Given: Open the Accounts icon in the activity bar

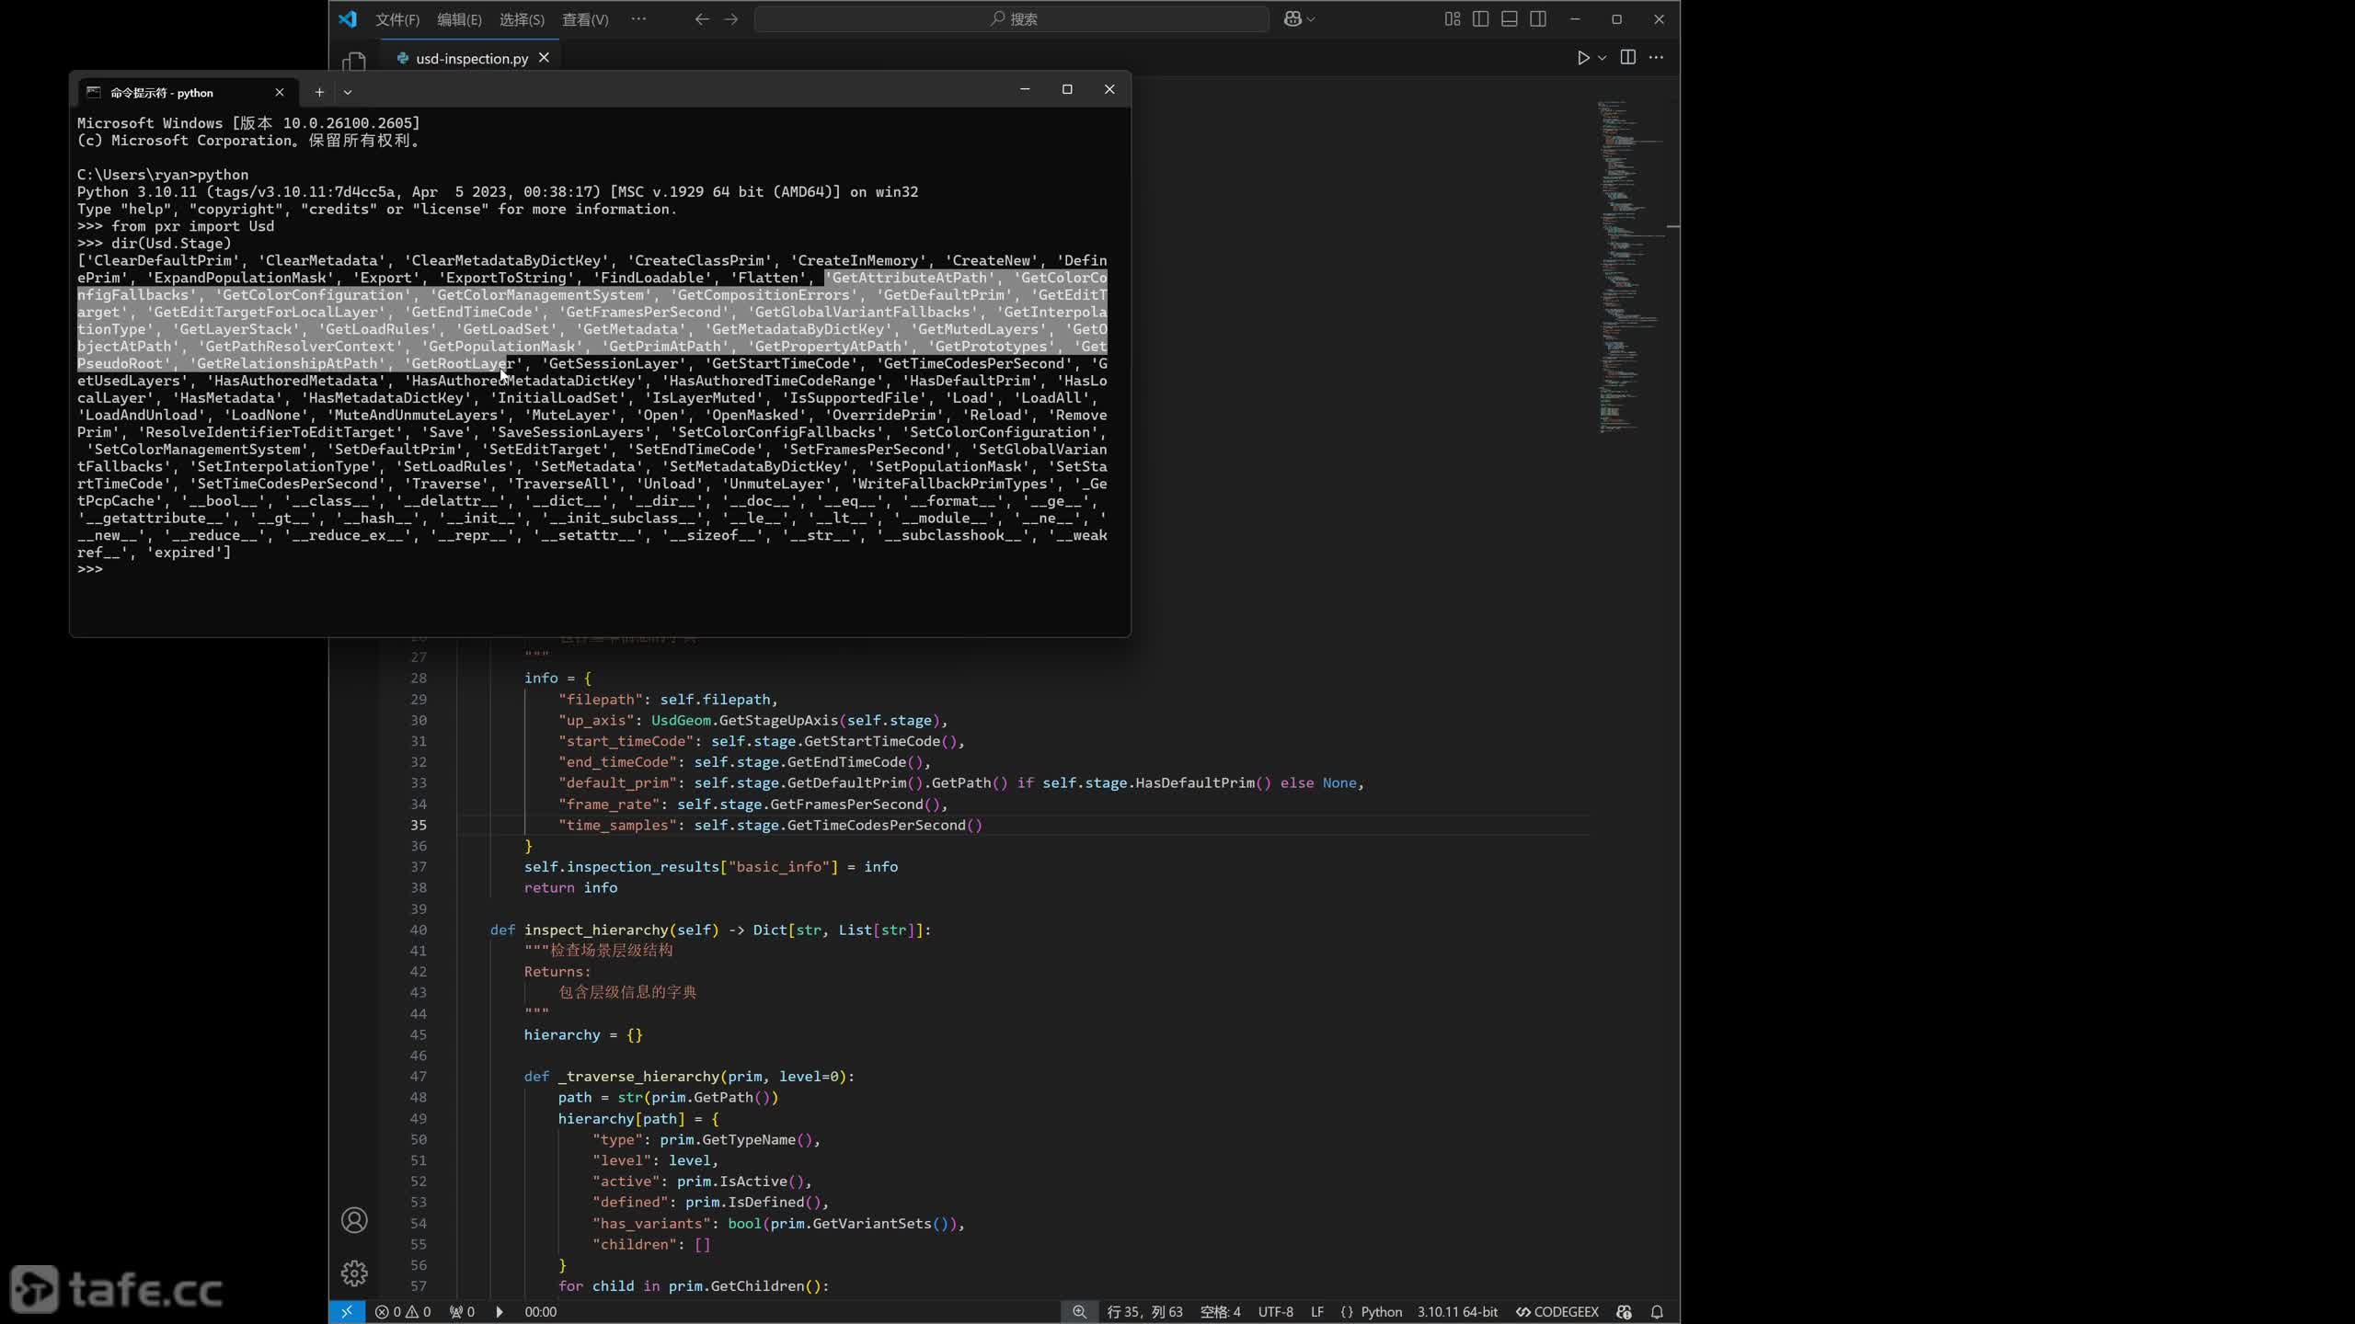Looking at the screenshot, I should tap(354, 1220).
